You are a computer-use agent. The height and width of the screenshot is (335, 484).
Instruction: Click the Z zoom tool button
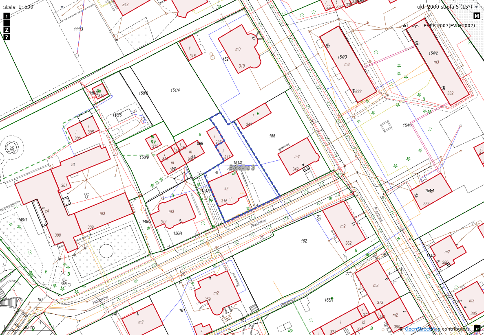pyautogui.click(x=7, y=30)
